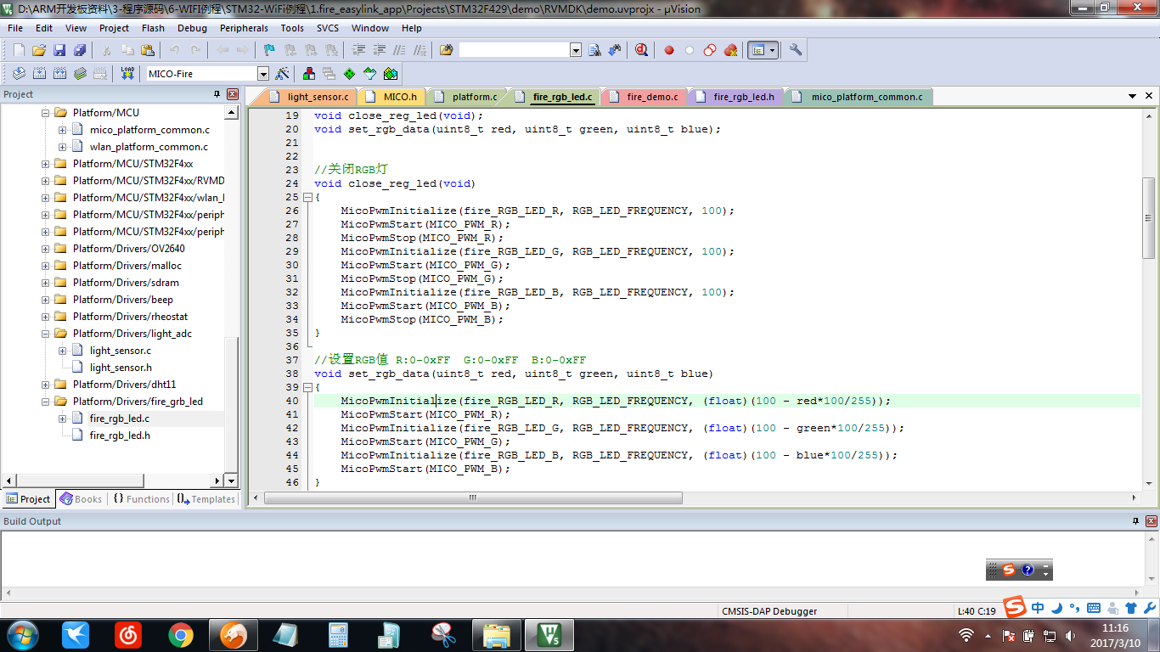Open the Peripherals menu
The height and width of the screenshot is (652, 1160).
tap(244, 28)
